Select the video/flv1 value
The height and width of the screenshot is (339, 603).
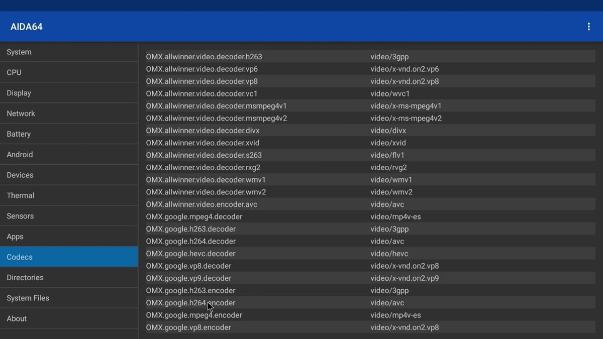[x=387, y=155]
